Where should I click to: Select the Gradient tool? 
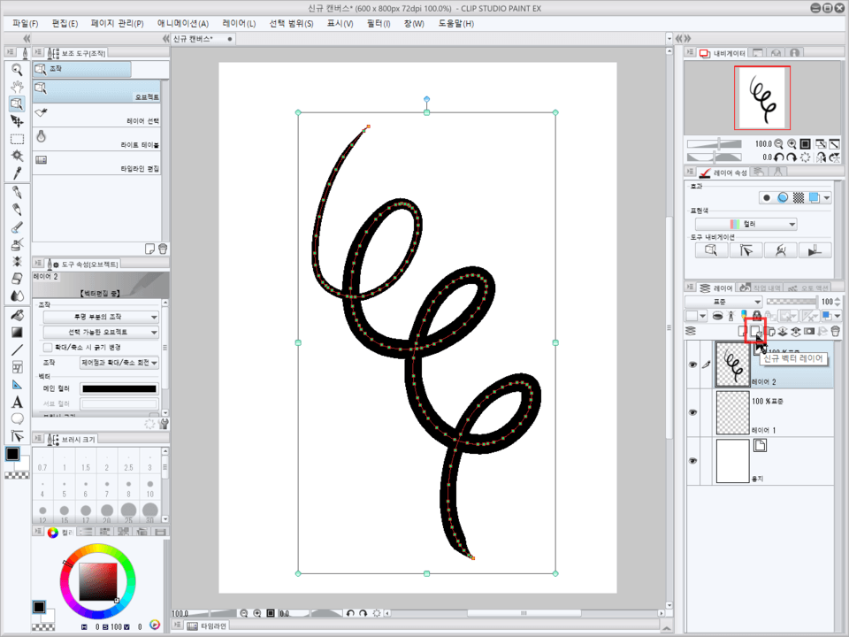17,333
